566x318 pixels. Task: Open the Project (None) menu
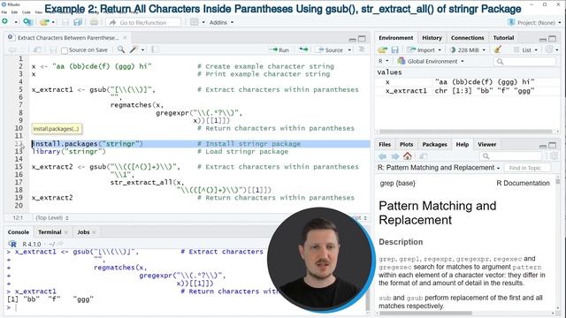click(534, 22)
